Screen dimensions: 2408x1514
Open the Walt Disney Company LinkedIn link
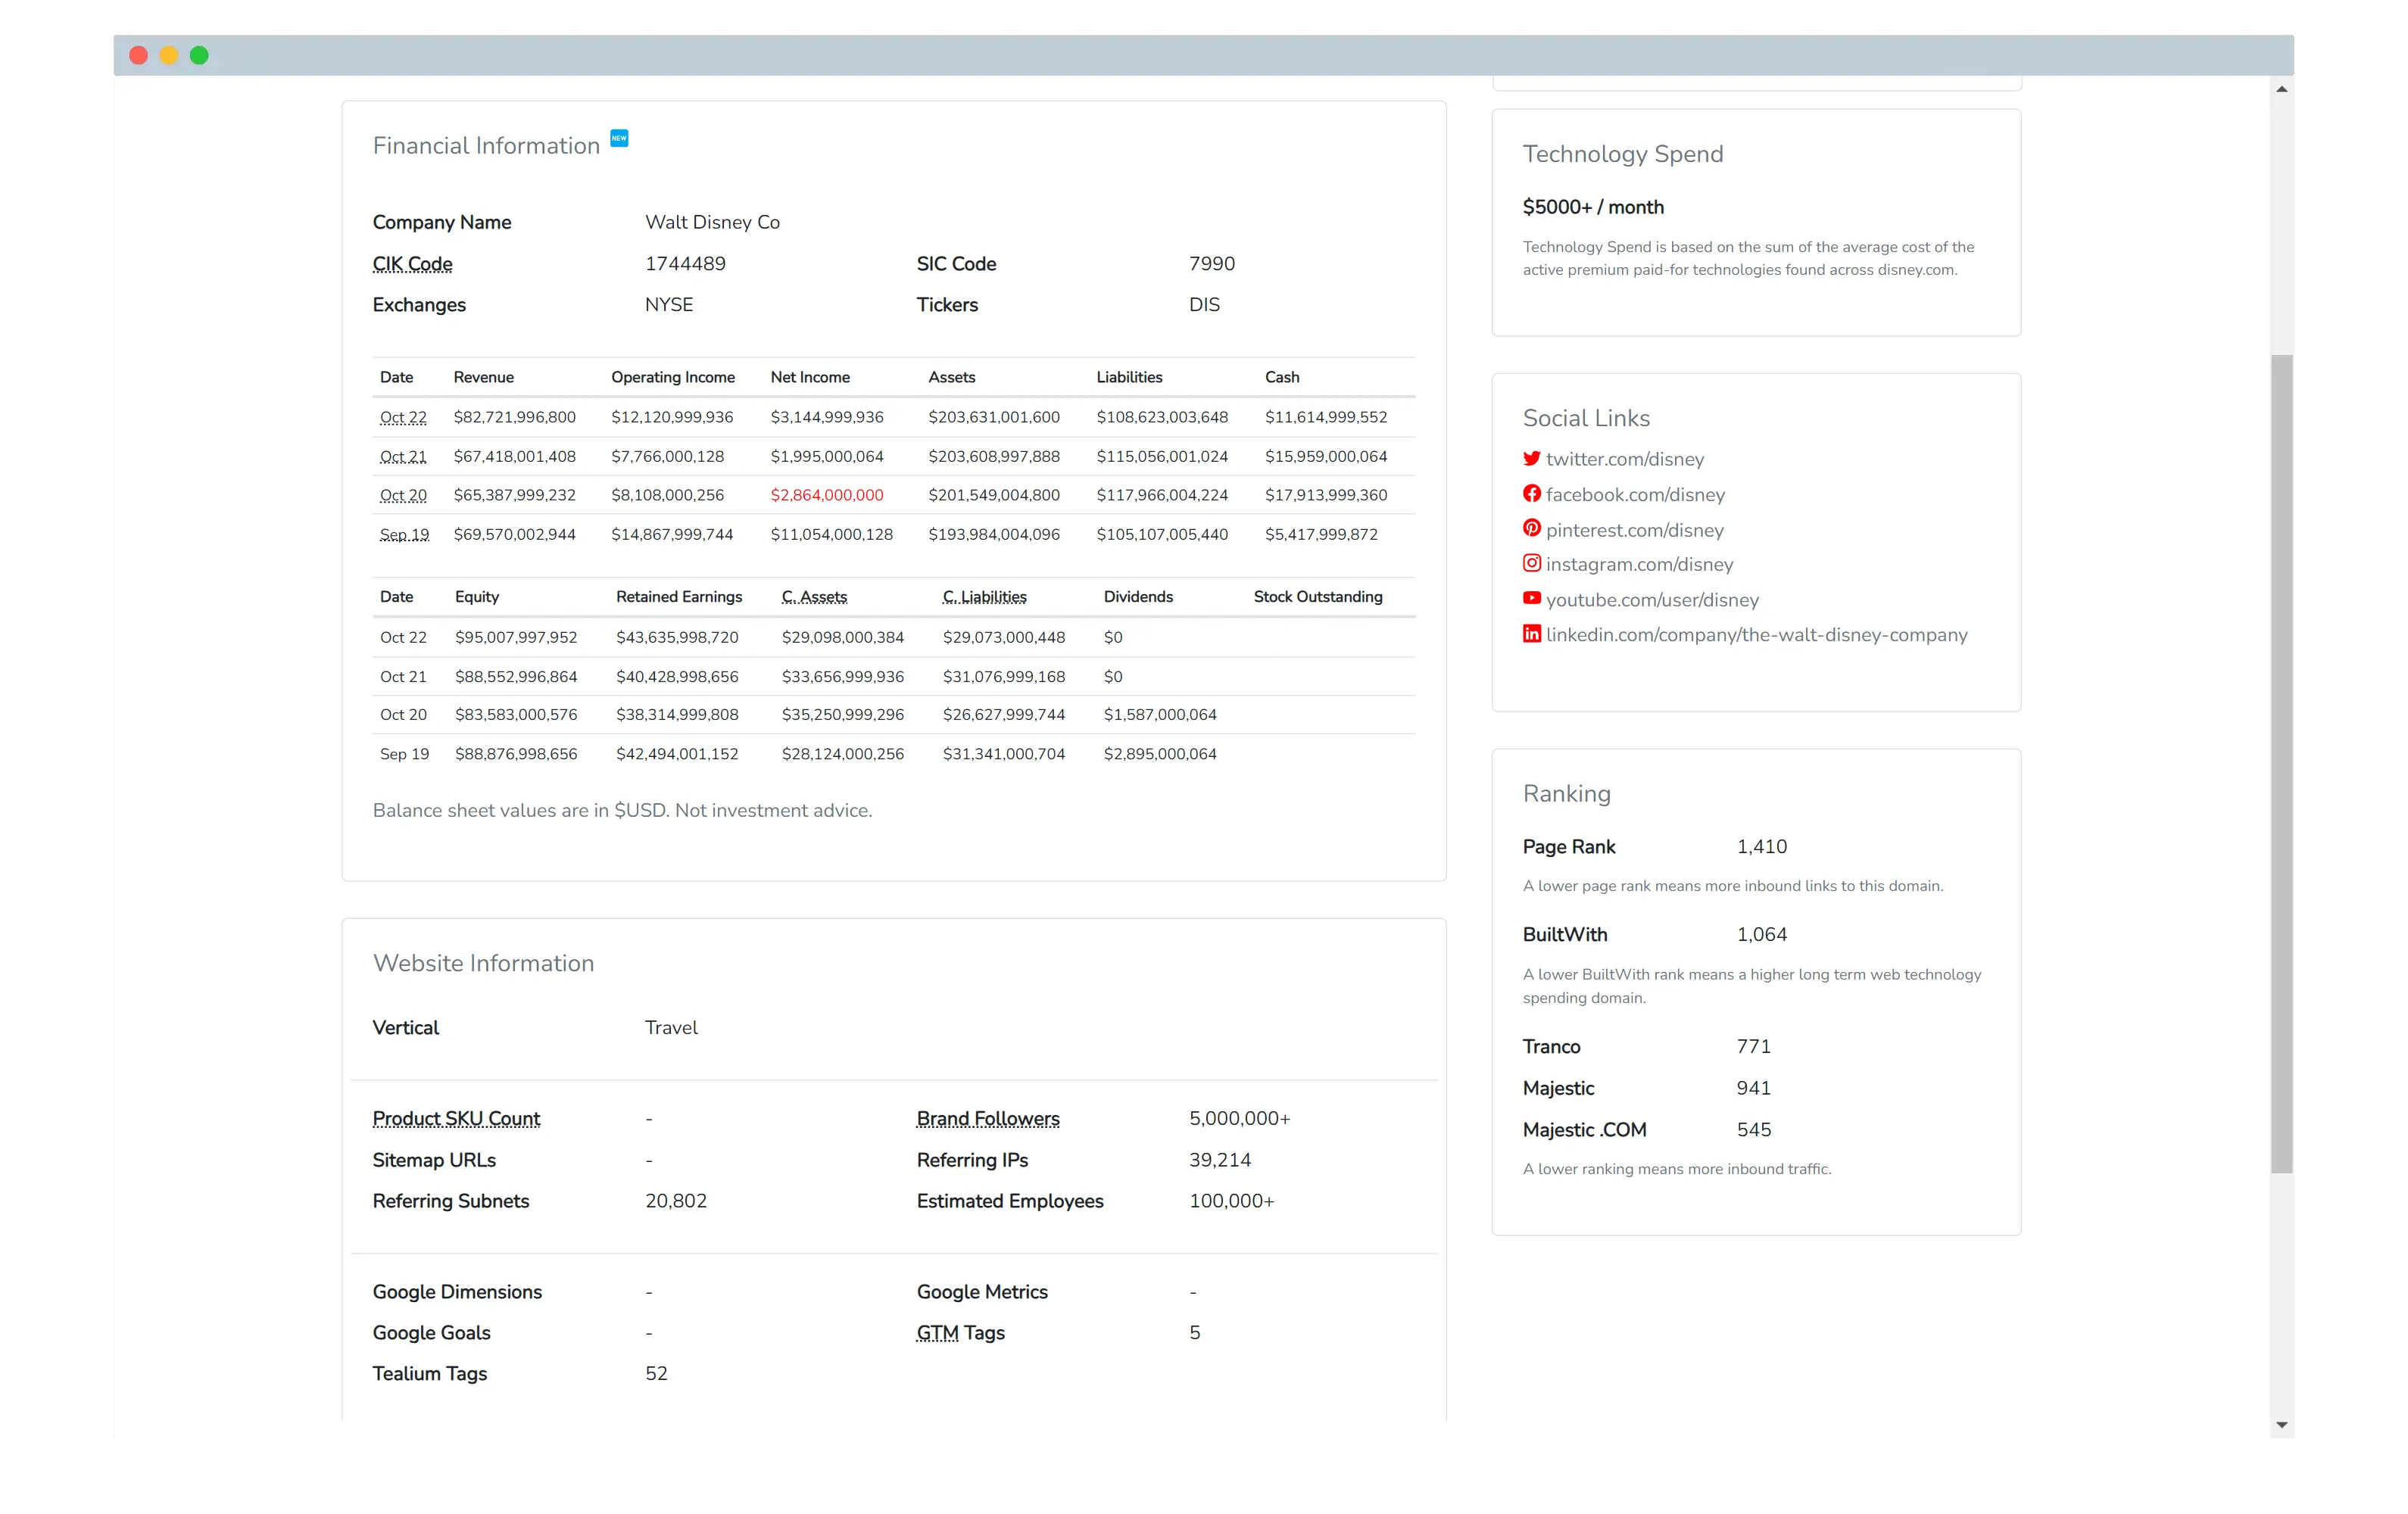coord(1756,635)
